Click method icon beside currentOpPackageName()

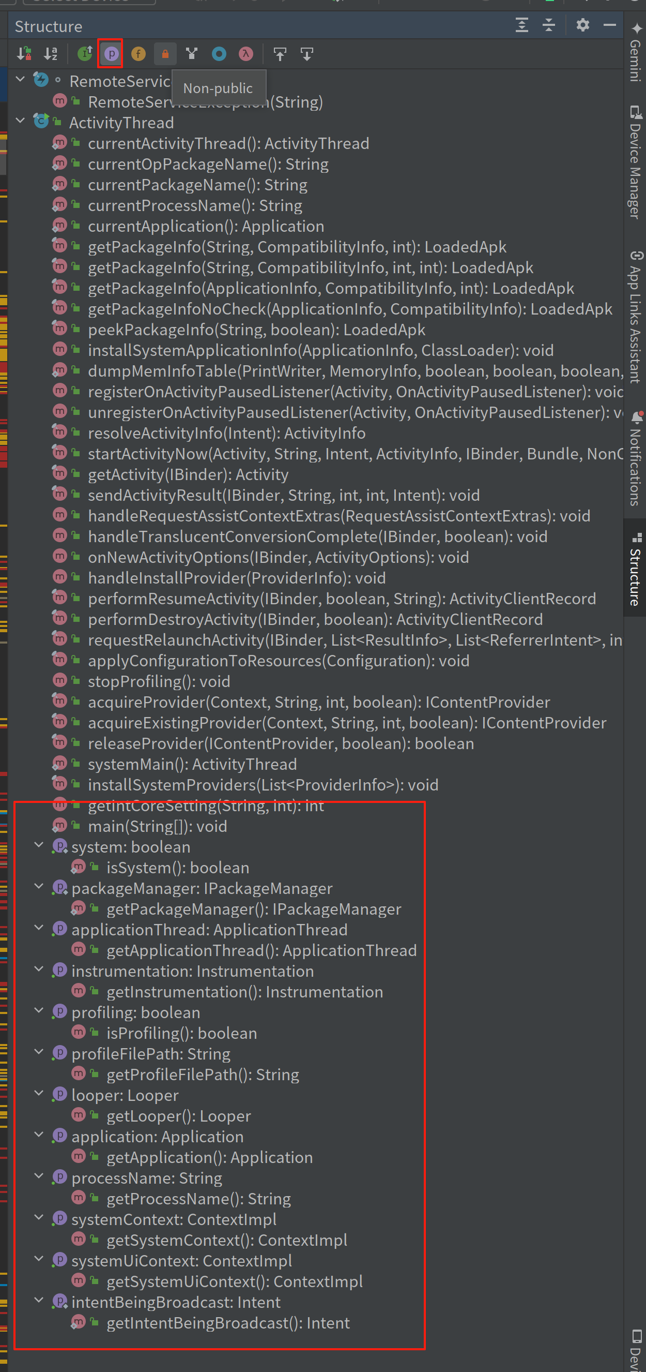pyautogui.click(x=59, y=163)
